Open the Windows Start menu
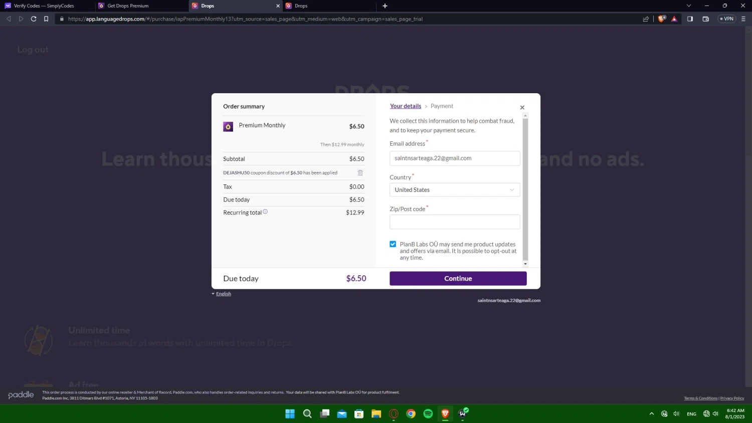This screenshot has width=752, height=423. pos(290,414)
